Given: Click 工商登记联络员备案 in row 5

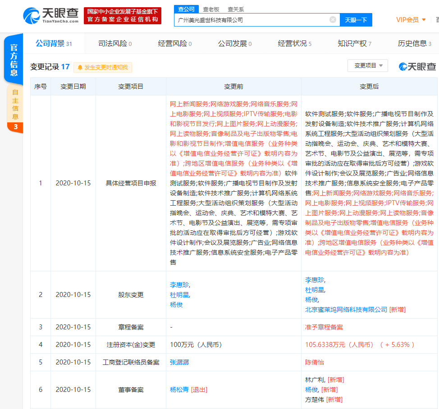Looking at the screenshot, I should 131,362.
